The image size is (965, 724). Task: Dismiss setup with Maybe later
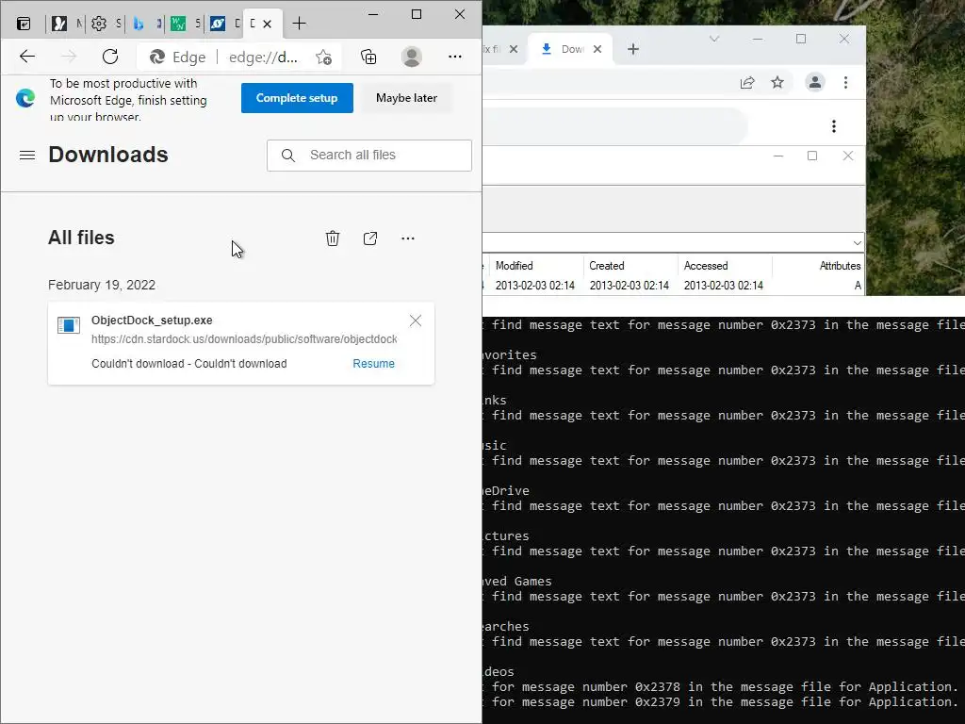click(x=406, y=98)
